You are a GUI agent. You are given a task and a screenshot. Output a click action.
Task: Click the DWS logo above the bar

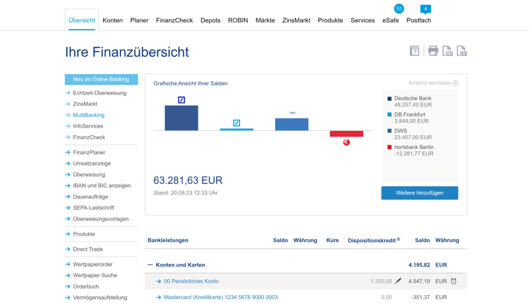click(x=292, y=112)
